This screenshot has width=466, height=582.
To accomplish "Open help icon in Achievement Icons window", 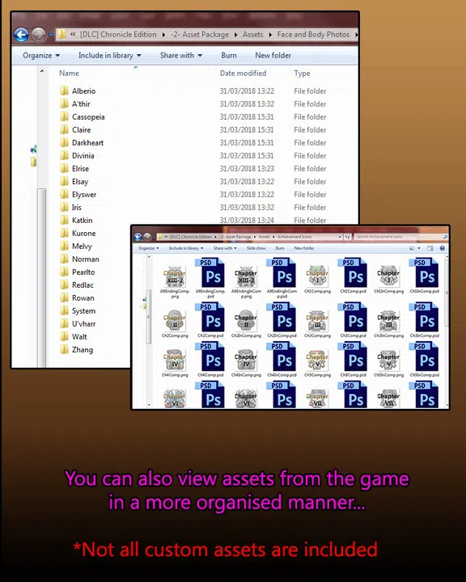I will [x=443, y=248].
